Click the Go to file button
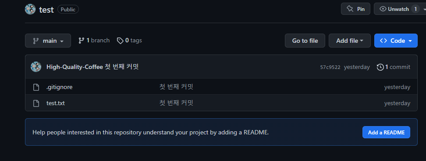 coord(305,41)
